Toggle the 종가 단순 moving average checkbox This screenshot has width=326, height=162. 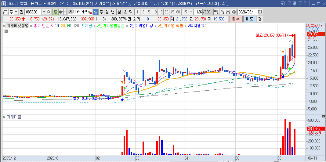click(31, 26)
